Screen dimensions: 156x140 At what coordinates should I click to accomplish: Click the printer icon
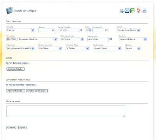tap(144, 10)
